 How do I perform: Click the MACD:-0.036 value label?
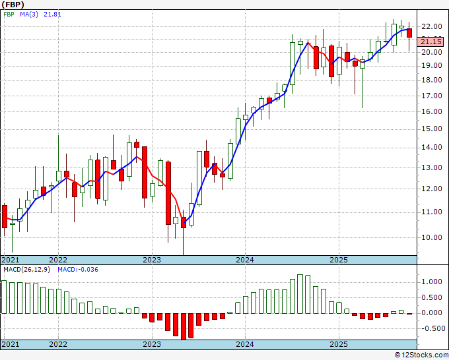78,270
